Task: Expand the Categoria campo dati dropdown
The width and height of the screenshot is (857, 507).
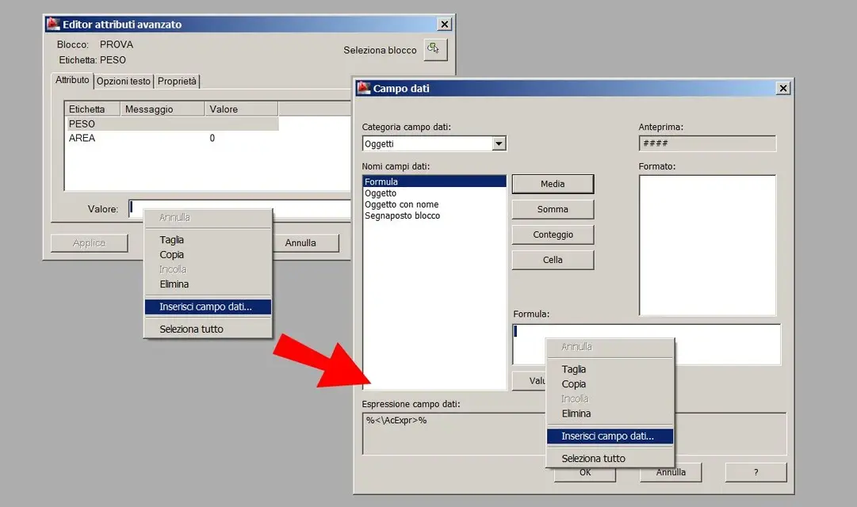Action: click(x=499, y=143)
